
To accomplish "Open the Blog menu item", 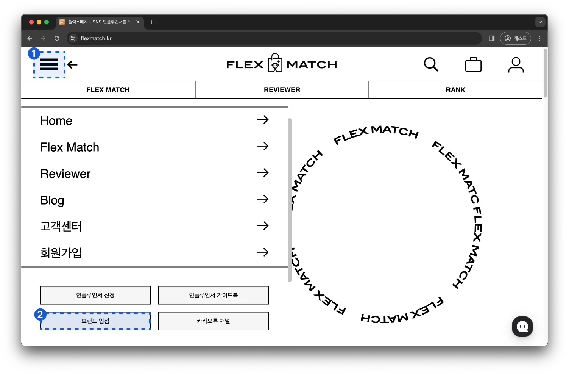I will tap(154, 200).
